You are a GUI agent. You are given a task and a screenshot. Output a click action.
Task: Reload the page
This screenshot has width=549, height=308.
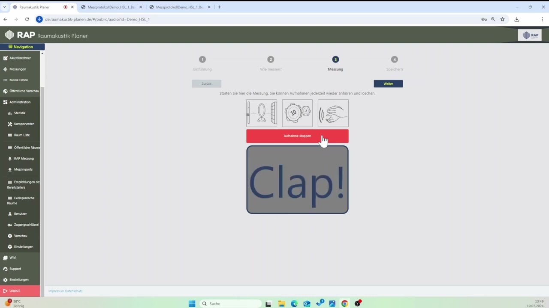(x=27, y=19)
